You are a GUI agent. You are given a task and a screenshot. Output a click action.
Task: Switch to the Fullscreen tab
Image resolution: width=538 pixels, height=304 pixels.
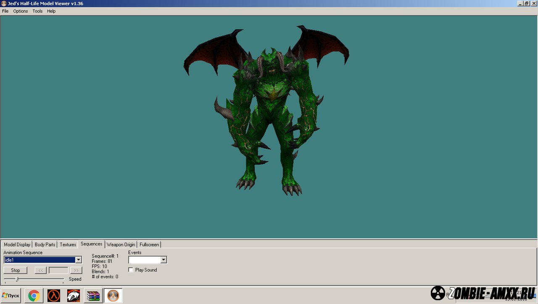point(149,245)
